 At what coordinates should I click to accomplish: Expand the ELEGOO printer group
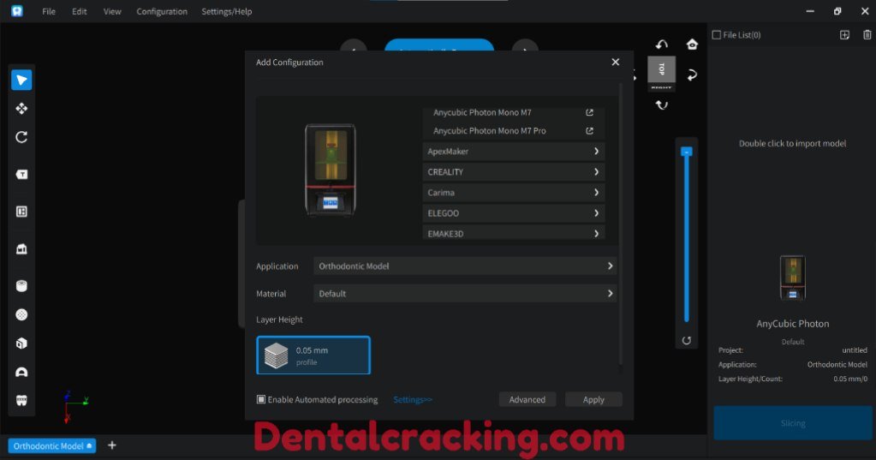[514, 213]
